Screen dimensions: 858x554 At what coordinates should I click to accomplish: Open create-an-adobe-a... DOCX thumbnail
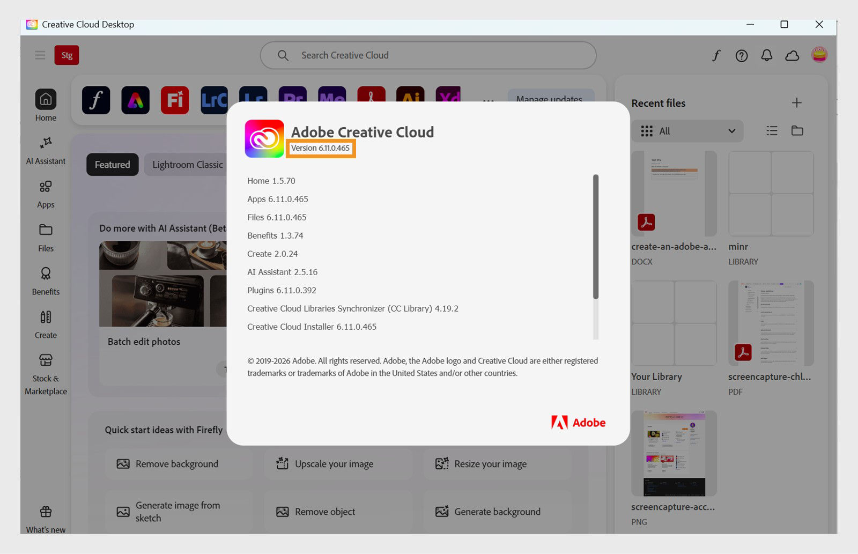point(674,194)
